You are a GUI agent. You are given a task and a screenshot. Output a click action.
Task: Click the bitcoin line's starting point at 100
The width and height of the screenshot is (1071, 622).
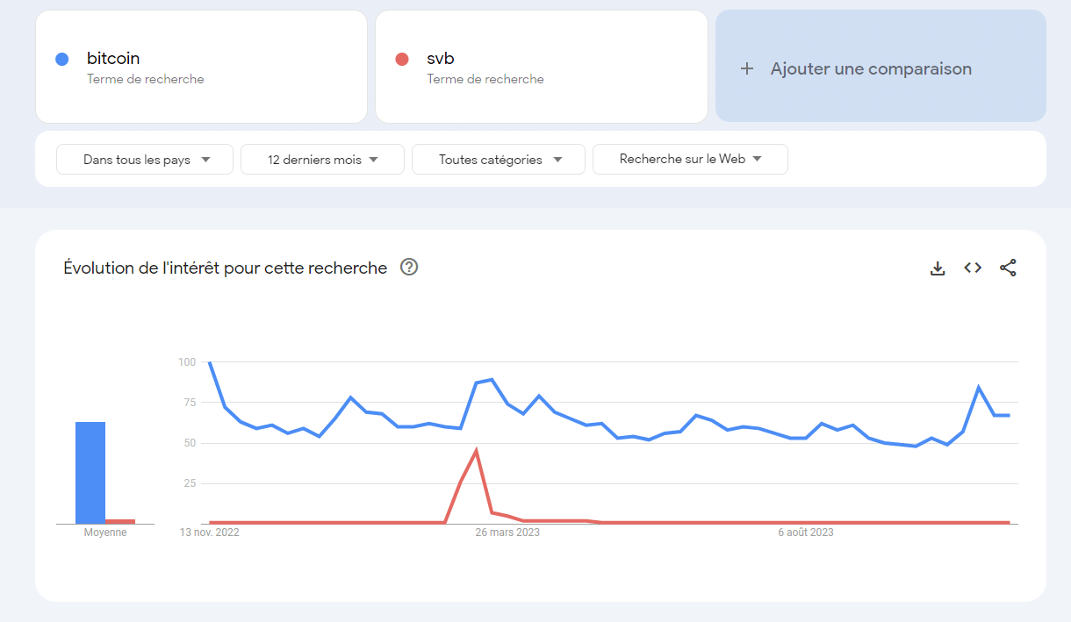point(209,362)
